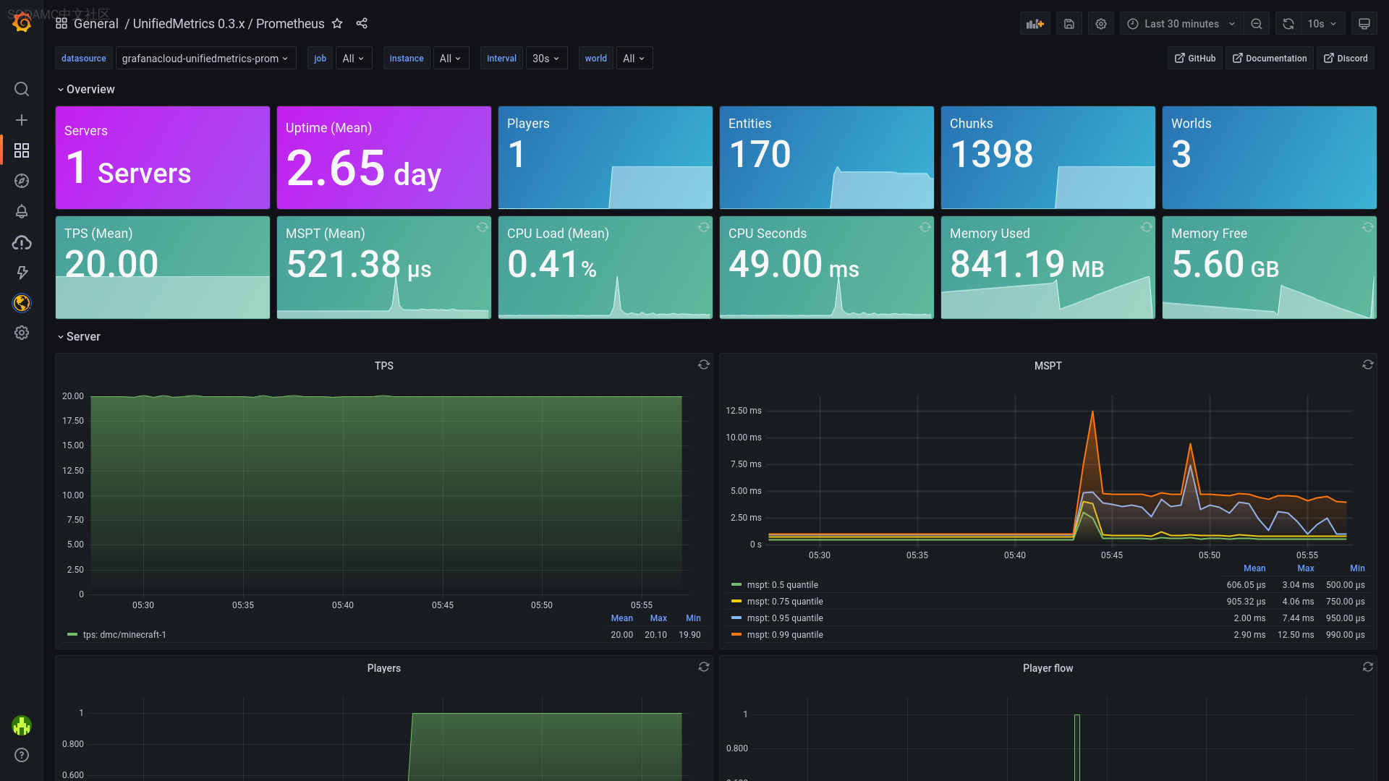Open the Last 30 minutes time picker

click(x=1181, y=24)
